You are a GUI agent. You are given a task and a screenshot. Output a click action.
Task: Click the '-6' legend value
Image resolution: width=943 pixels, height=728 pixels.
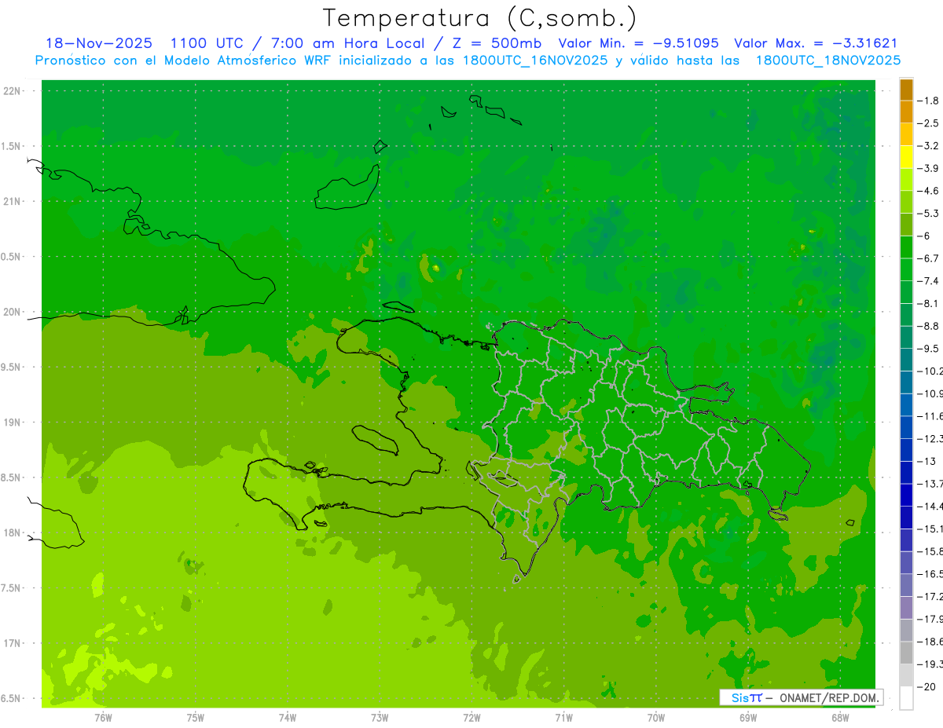pyautogui.click(x=923, y=236)
